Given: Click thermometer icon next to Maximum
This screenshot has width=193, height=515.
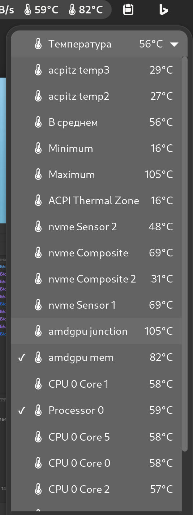Looking at the screenshot, I should pyautogui.click(x=38, y=174).
